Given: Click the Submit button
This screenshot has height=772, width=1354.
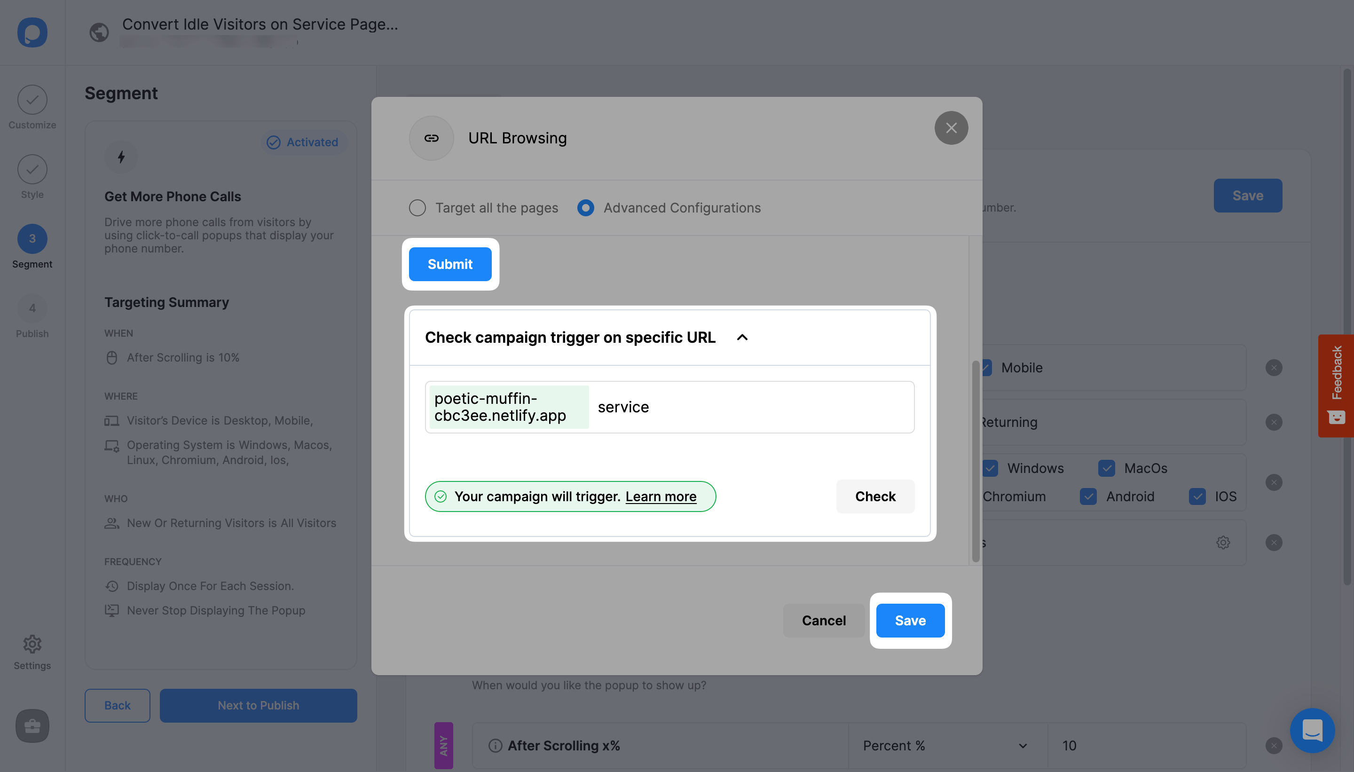Looking at the screenshot, I should coord(450,263).
